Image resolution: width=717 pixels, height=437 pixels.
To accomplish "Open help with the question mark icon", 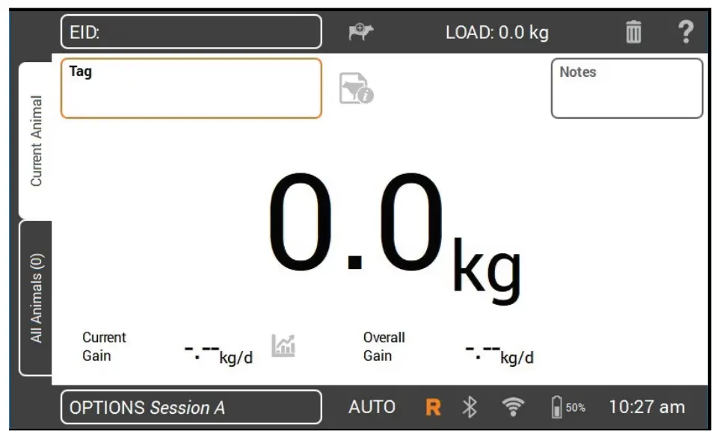I will tap(686, 31).
